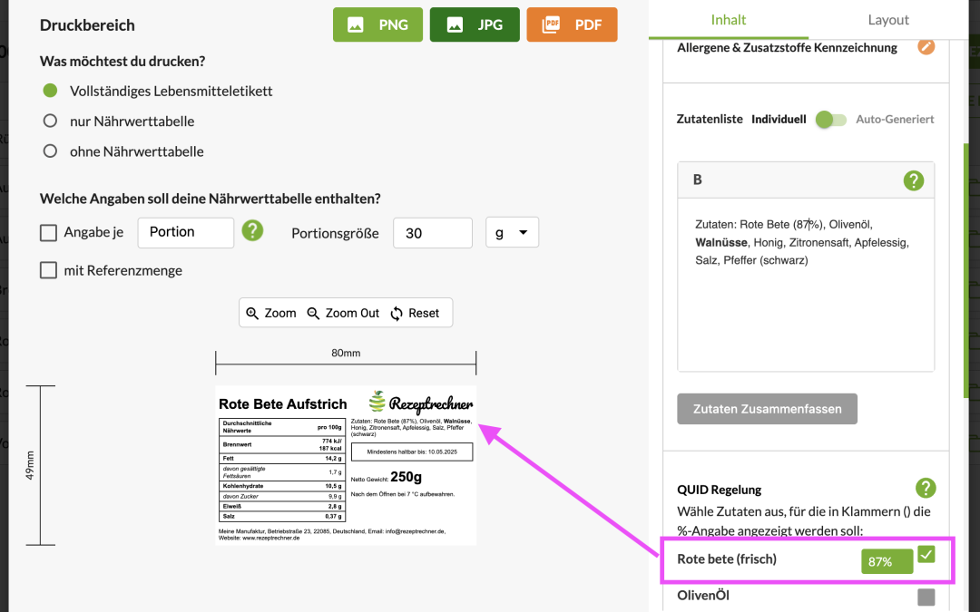
Task: Select 'nur Nährwerttabelle' radio option
Action: (51, 121)
